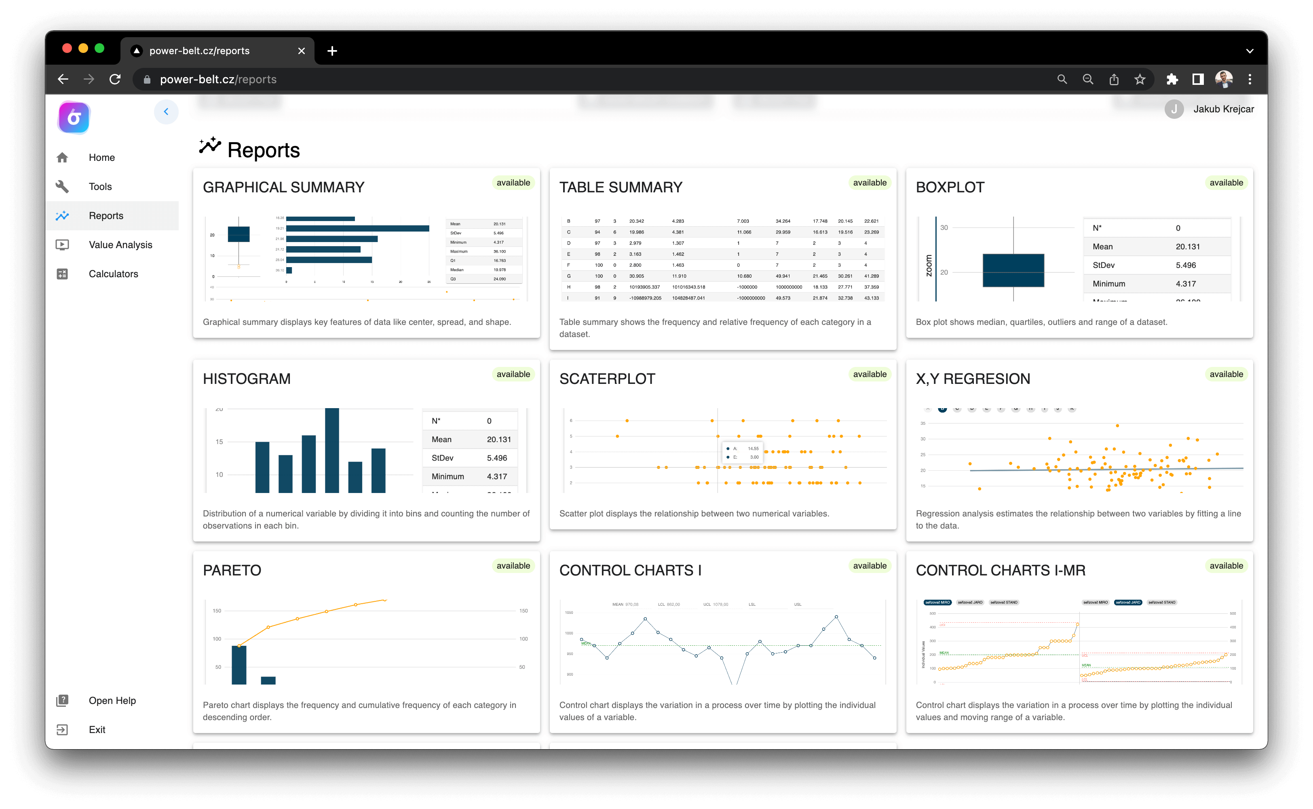Close the power-belt.cz/reports tab

coord(301,51)
